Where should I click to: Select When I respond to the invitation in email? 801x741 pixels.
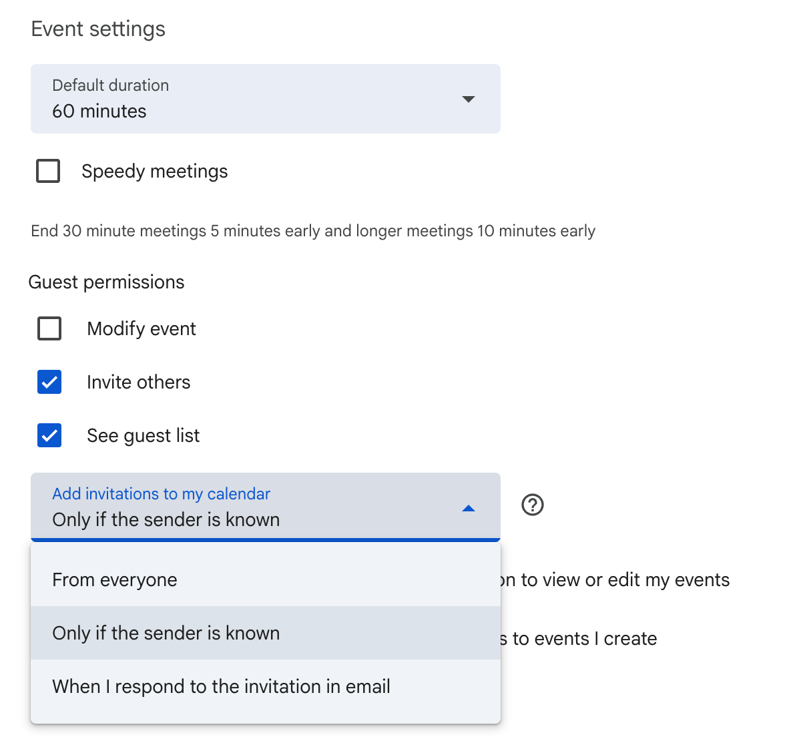click(266, 686)
